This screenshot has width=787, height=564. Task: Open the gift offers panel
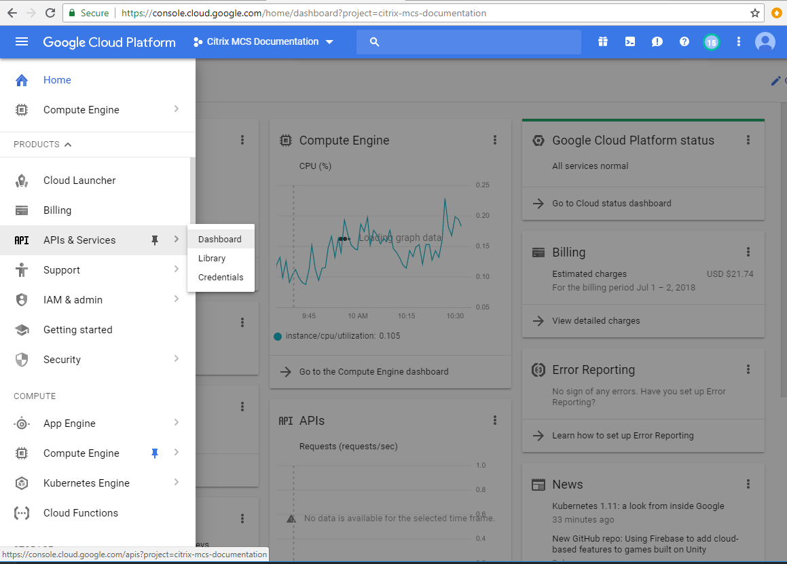[x=602, y=41]
